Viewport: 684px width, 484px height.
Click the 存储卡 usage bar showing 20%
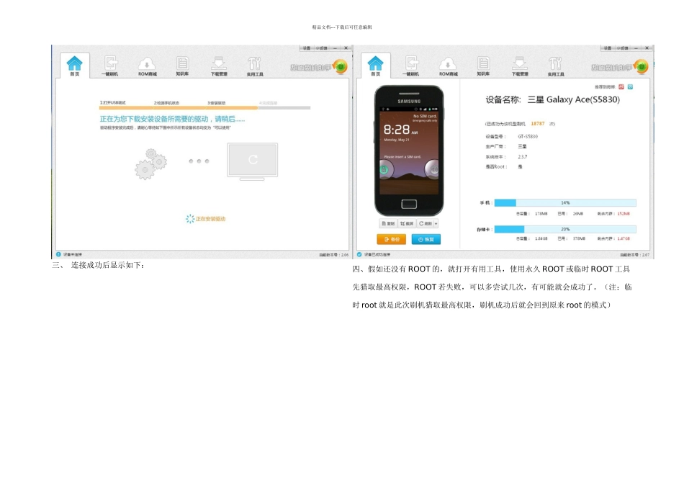point(565,229)
